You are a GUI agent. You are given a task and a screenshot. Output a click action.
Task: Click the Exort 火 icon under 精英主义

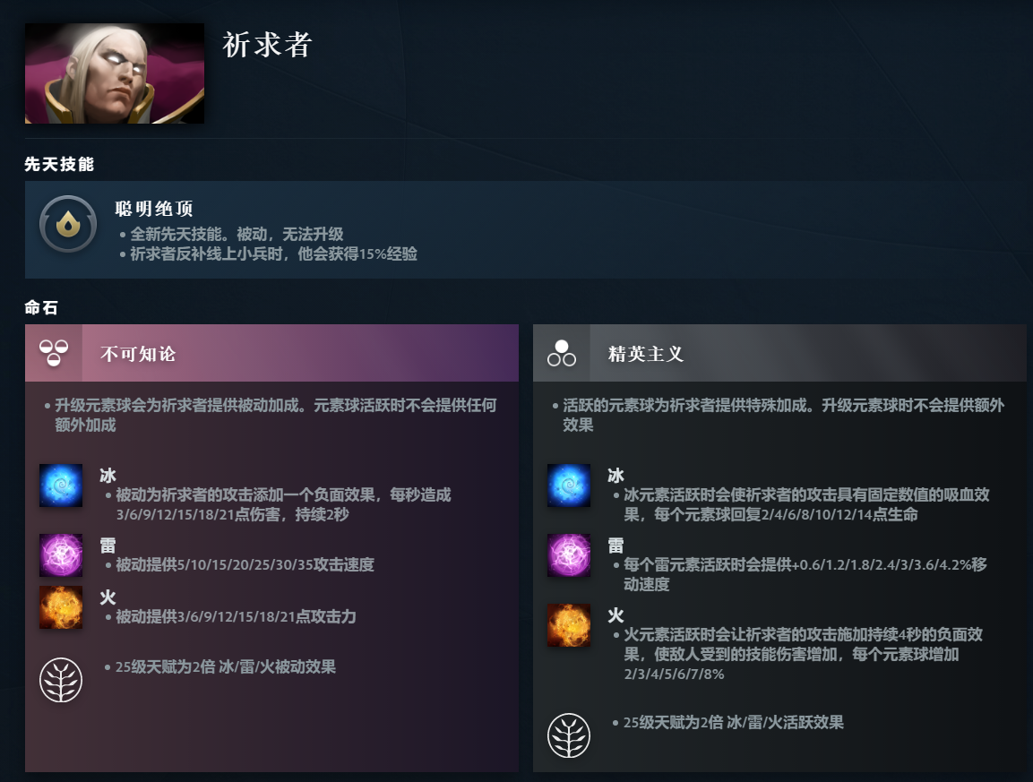click(569, 625)
